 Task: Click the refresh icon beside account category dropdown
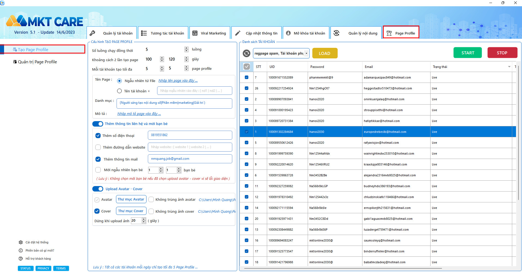click(x=246, y=53)
